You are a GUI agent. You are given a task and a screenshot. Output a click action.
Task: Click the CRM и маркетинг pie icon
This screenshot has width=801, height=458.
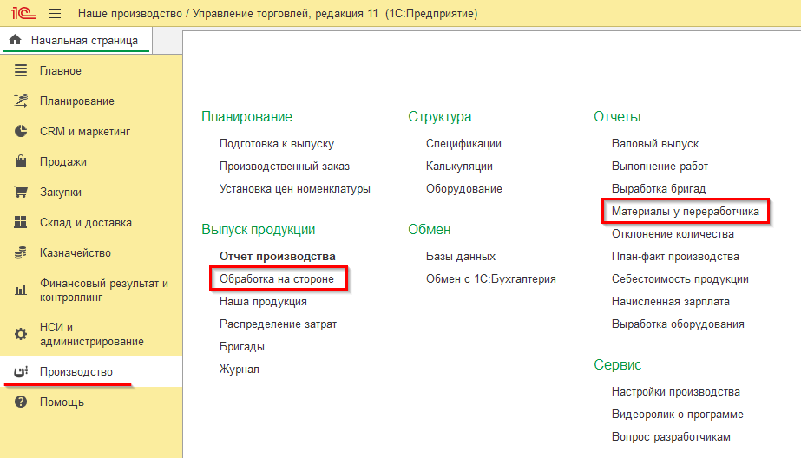coord(21,131)
